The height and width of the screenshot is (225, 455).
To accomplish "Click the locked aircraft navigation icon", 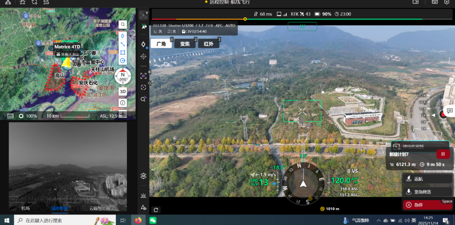I will click(143, 27).
